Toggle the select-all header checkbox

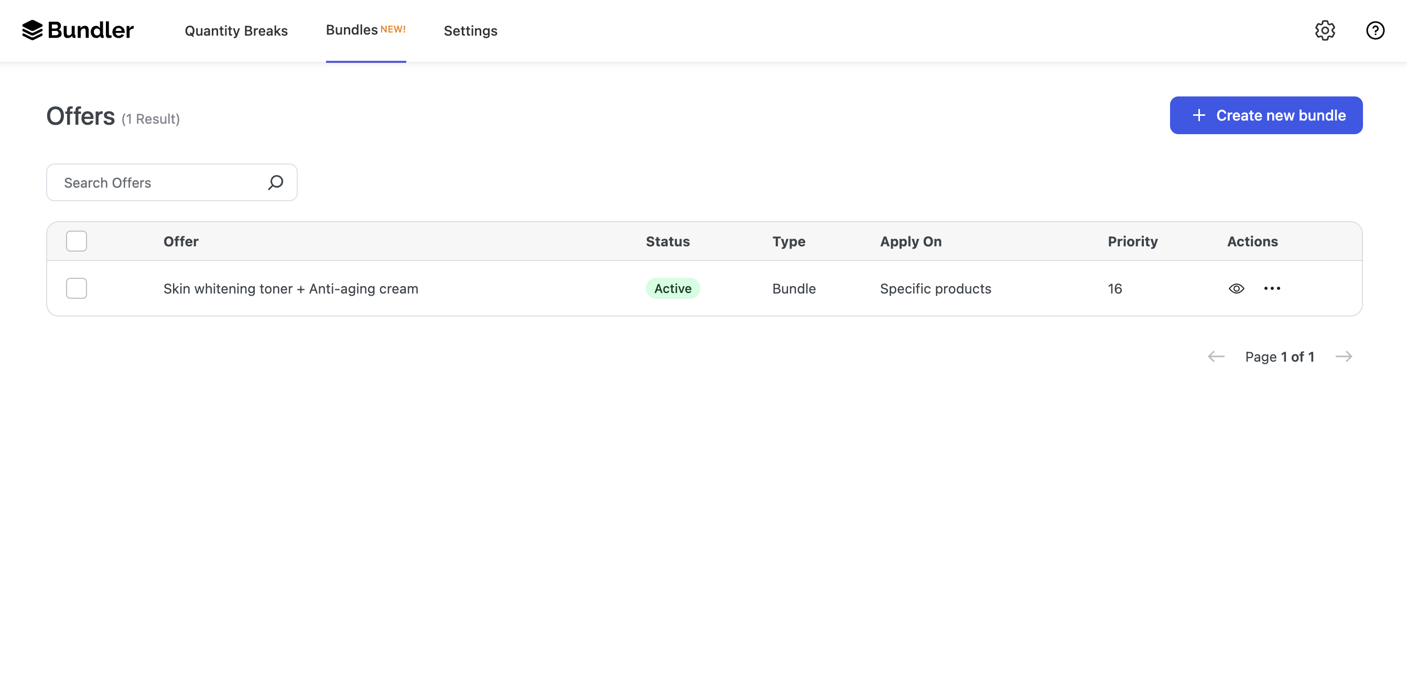point(77,241)
